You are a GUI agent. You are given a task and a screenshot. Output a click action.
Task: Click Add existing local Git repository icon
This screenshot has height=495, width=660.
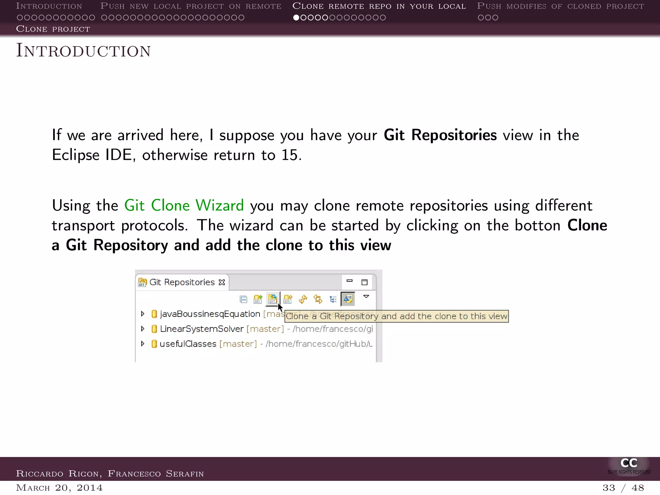[x=258, y=299]
